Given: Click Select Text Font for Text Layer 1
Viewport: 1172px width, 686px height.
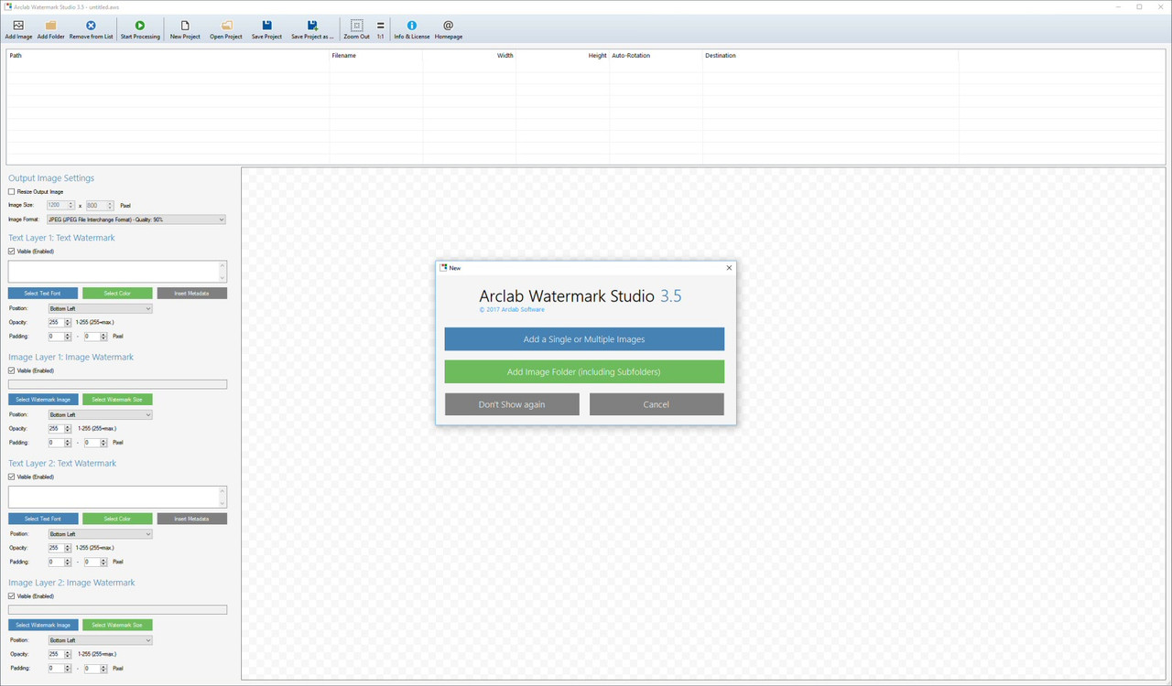Looking at the screenshot, I should 43,294.
